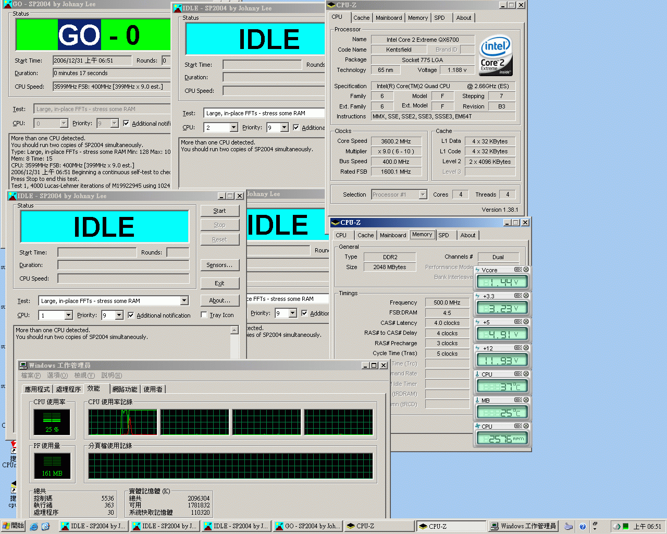Toggle Additional notification in GO window
The height and width of the screenshot is (534, 667).
[x=126, y=123]
